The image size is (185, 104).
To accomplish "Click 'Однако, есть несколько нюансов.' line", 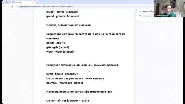I will [69, 25].
